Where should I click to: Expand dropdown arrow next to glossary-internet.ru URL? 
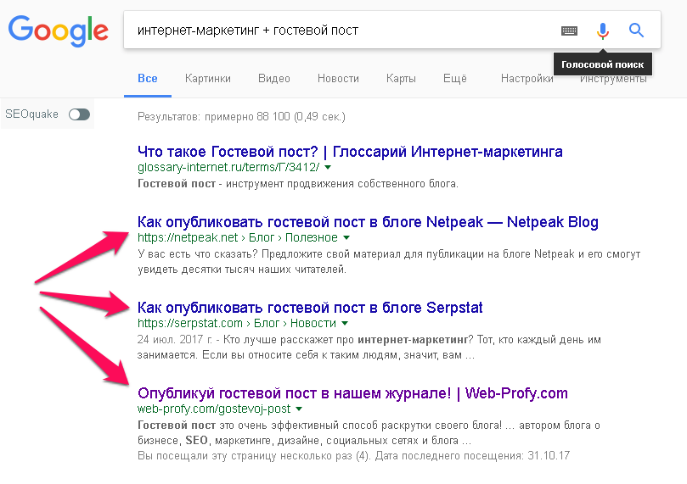328,168
